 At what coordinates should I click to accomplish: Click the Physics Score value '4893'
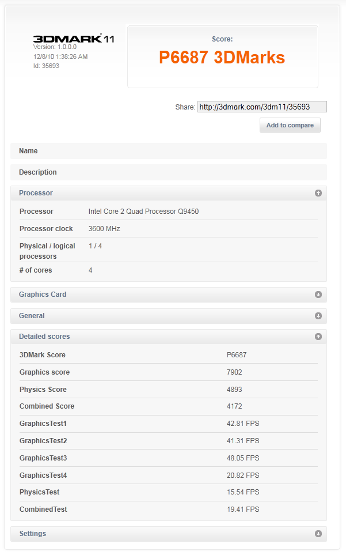pos(234,390)
